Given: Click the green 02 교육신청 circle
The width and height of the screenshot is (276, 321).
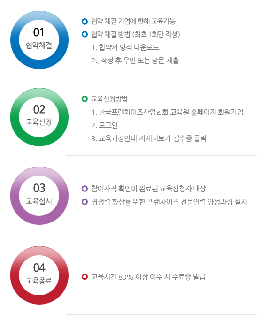Looking at the screenshot, I should [39, 117].
